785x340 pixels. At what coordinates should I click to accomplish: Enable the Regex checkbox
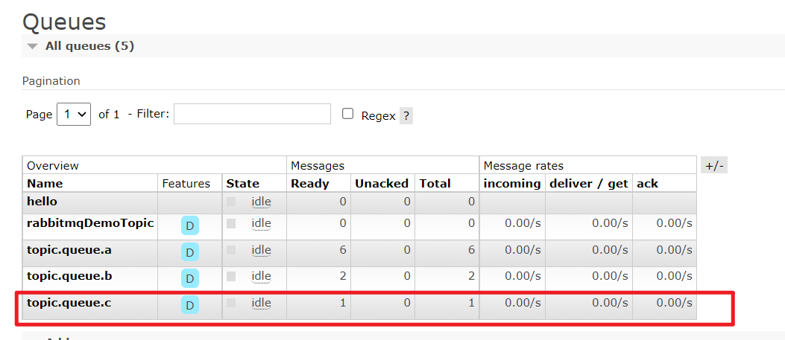click(x=347, y=114)
